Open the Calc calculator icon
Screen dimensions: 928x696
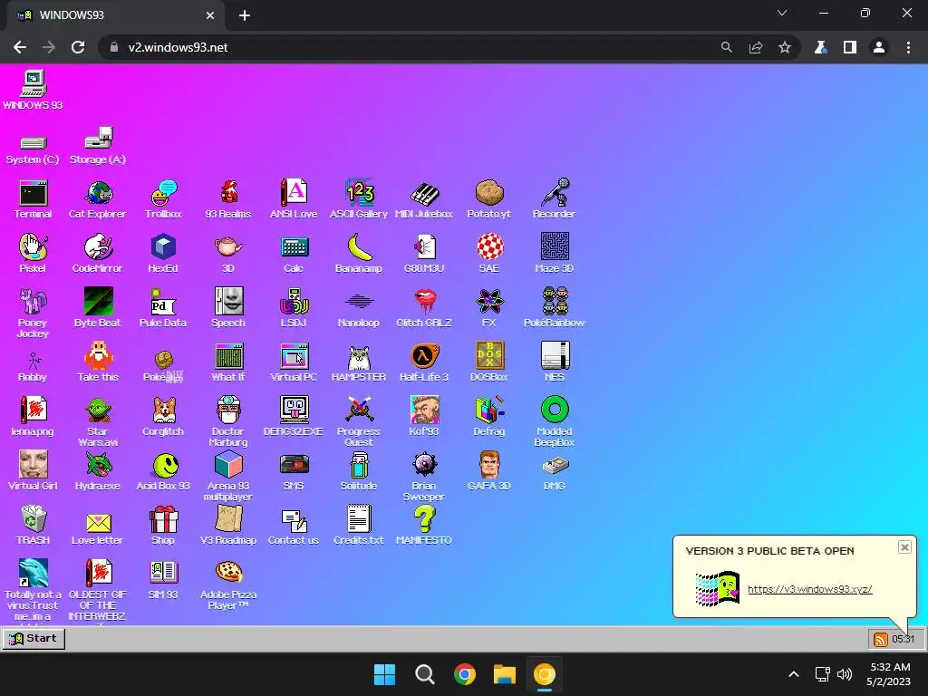click(x=294, y=254)
